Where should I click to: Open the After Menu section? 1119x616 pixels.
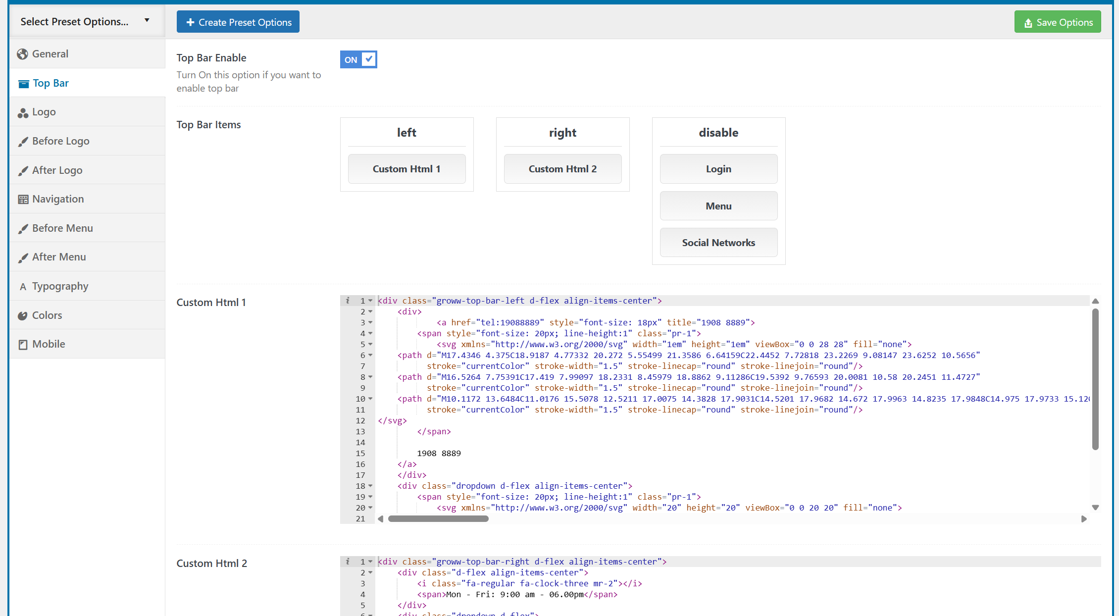[59, 257]
